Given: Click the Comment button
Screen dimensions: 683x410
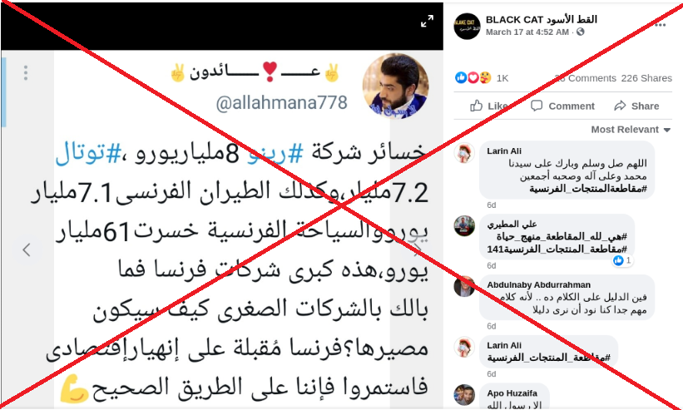Looking at the screenshot, I should point(562,106).
